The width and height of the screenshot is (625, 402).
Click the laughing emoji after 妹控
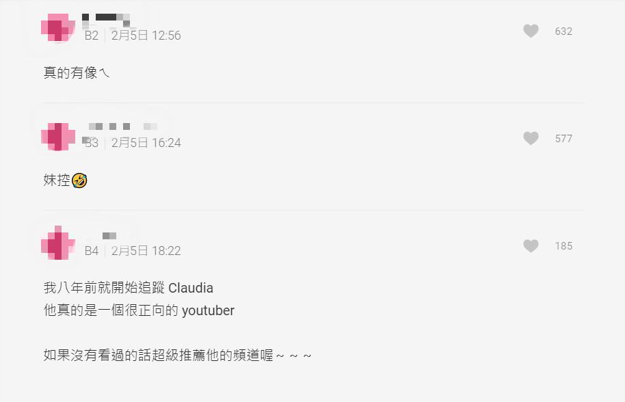click(x=79, y=180)
